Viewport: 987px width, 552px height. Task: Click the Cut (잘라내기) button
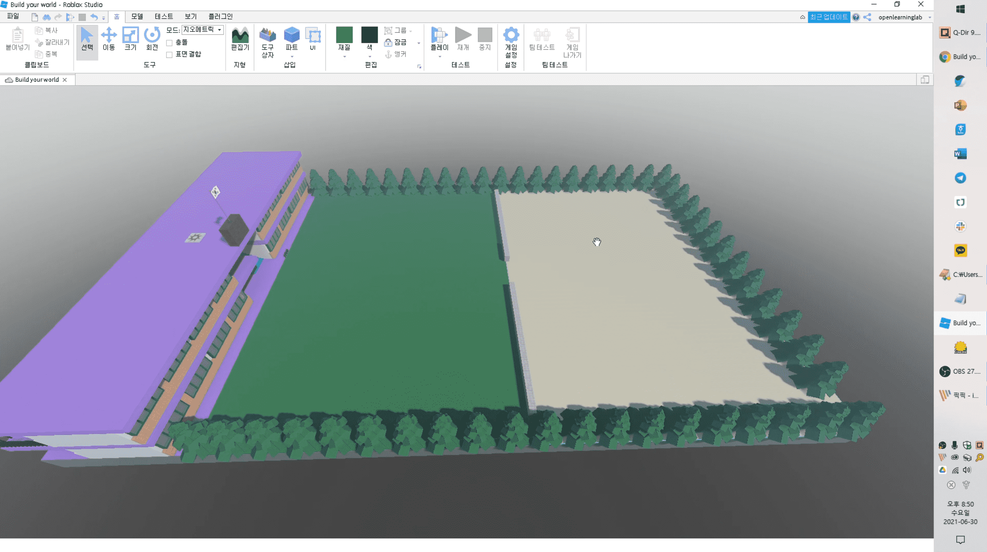52,42
